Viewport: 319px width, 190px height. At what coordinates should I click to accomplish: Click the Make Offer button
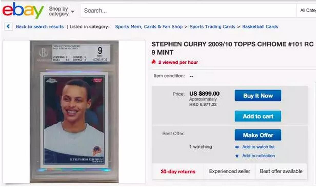point(258,135)
